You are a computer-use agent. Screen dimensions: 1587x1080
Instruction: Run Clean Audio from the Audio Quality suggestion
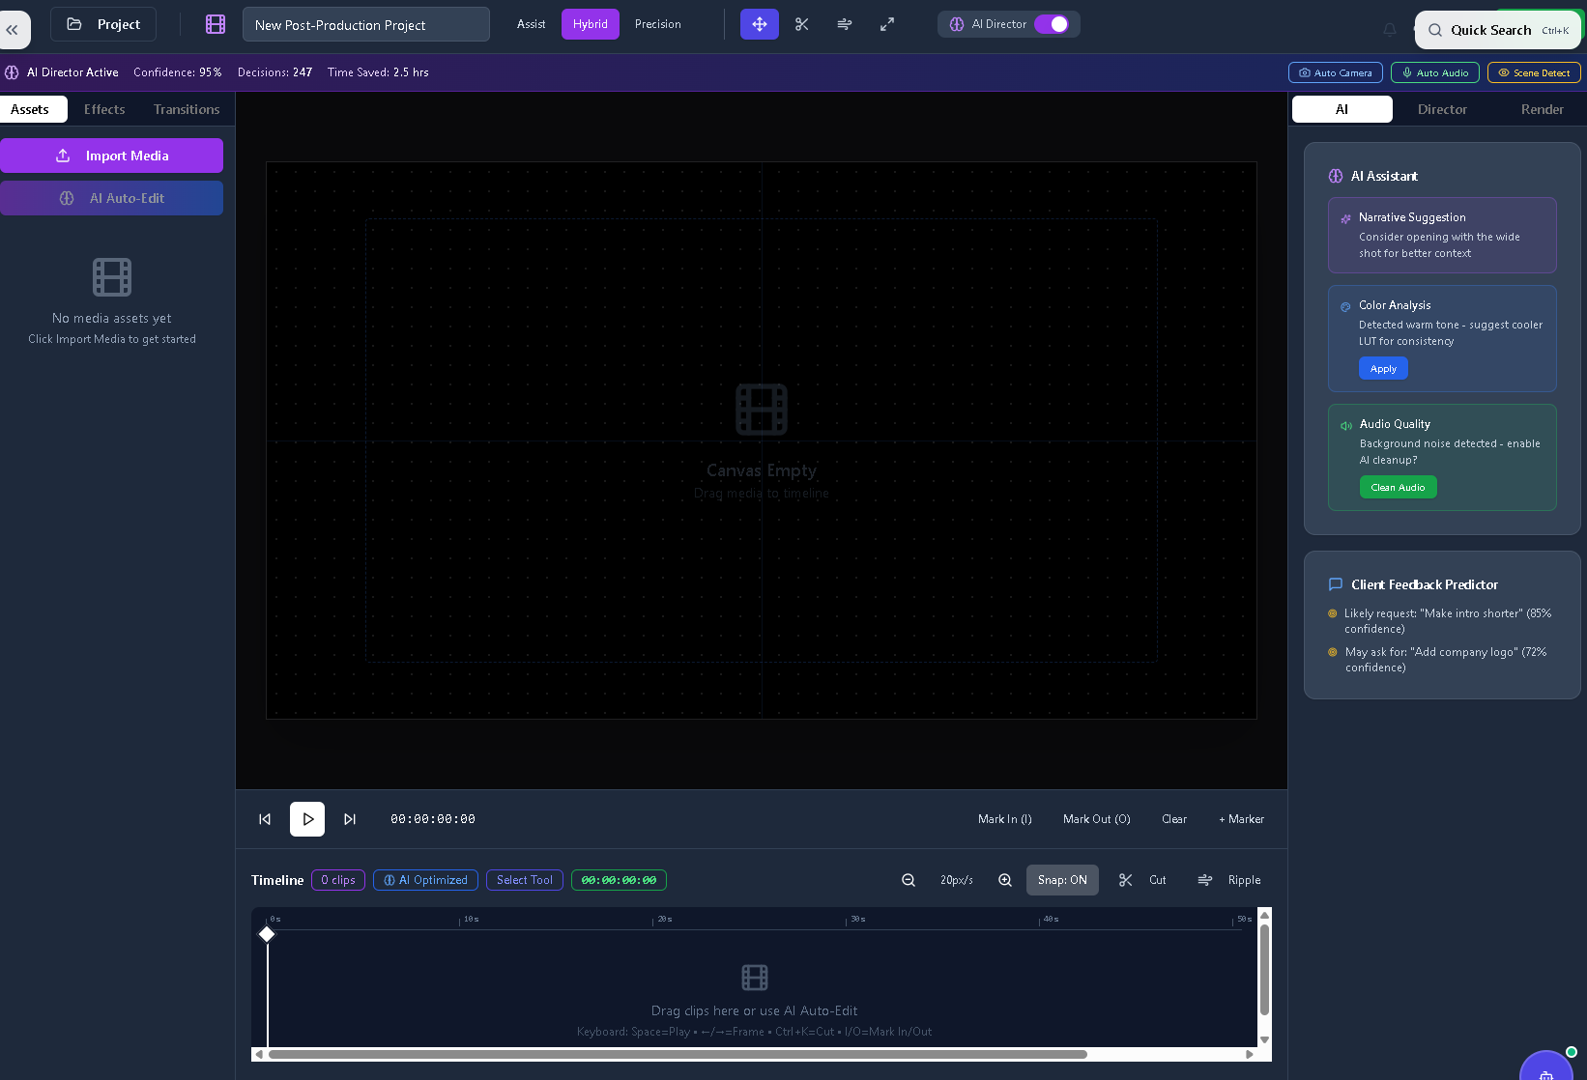click(1398, 487)
